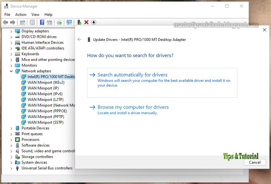Viewport: 271px width, 184px height.
Task: Close the Update Drivers dialog
Action: click(264, 30)
